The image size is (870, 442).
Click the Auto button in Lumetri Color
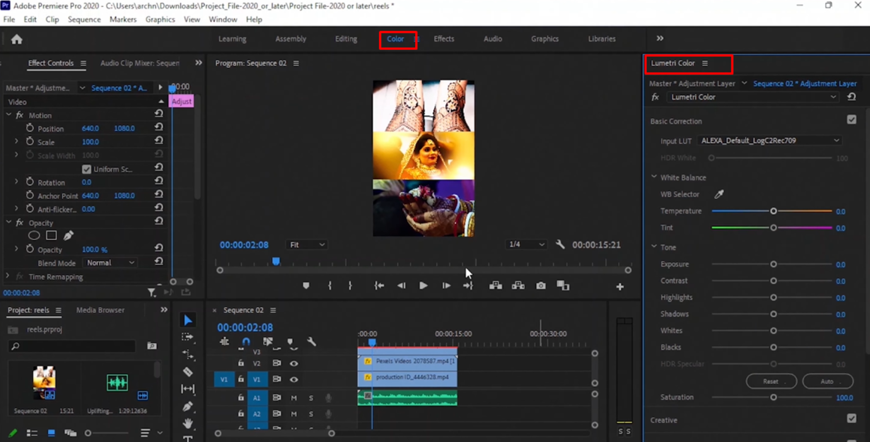point(827,381)
